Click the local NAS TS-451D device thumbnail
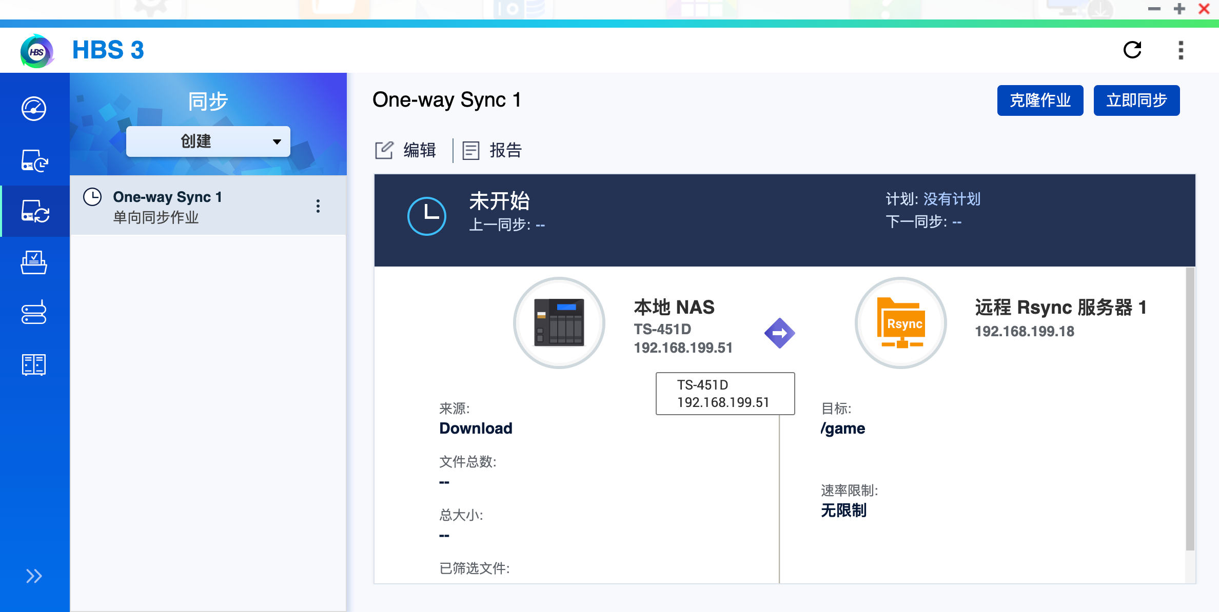This screenshot has width=1219, height=612. (x=559, y=323)
